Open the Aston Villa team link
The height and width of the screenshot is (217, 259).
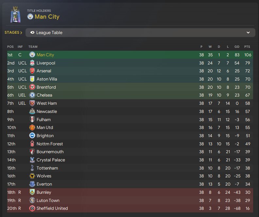click(47, 79)
